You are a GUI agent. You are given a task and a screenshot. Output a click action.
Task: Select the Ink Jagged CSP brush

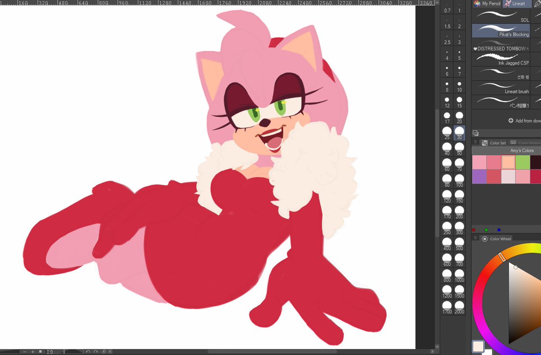(x=501, y=59)
